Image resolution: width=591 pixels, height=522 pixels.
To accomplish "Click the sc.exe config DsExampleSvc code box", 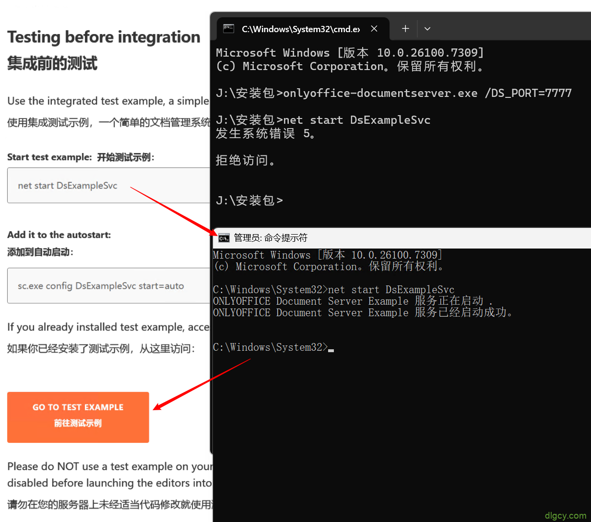I will [109, 286].
